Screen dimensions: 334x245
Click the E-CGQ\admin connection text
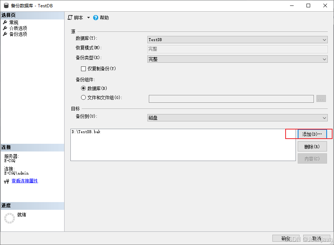[16, 173]
